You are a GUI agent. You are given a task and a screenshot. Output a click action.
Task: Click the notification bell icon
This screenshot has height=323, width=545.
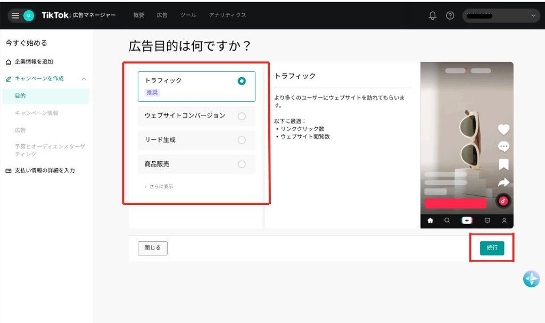click(433, 15)
